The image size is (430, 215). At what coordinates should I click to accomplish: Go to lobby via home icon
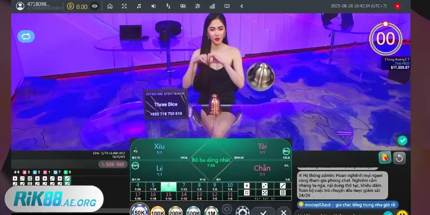click(x=110, y=6)
